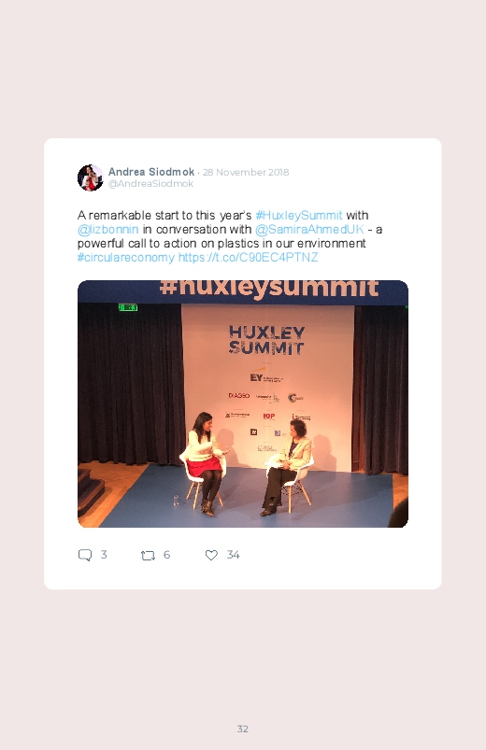
Task: Click the retweet arrows icon
Action: click(x=148, y=556)
